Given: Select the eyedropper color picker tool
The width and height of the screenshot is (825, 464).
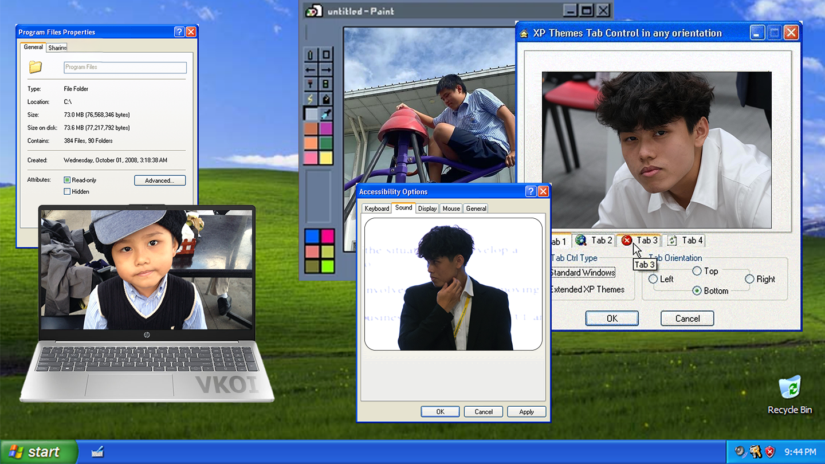Looking at the screenshot, I should point(325,114).
